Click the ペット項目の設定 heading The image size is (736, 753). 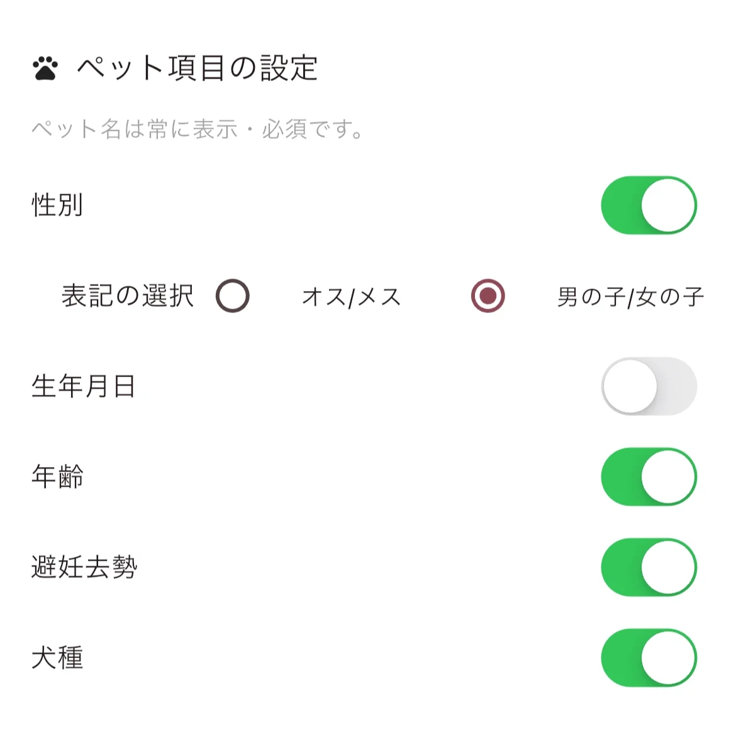click(197, 69)
